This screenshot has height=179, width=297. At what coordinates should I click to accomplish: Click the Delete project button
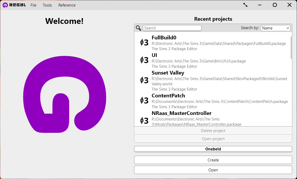(213, 130)
